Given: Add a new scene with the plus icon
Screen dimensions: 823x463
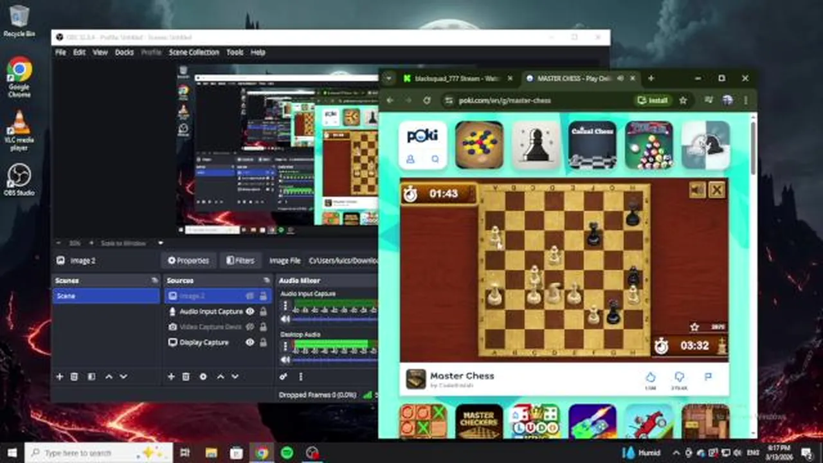Looking at the screenshot, I should (59, 377).
